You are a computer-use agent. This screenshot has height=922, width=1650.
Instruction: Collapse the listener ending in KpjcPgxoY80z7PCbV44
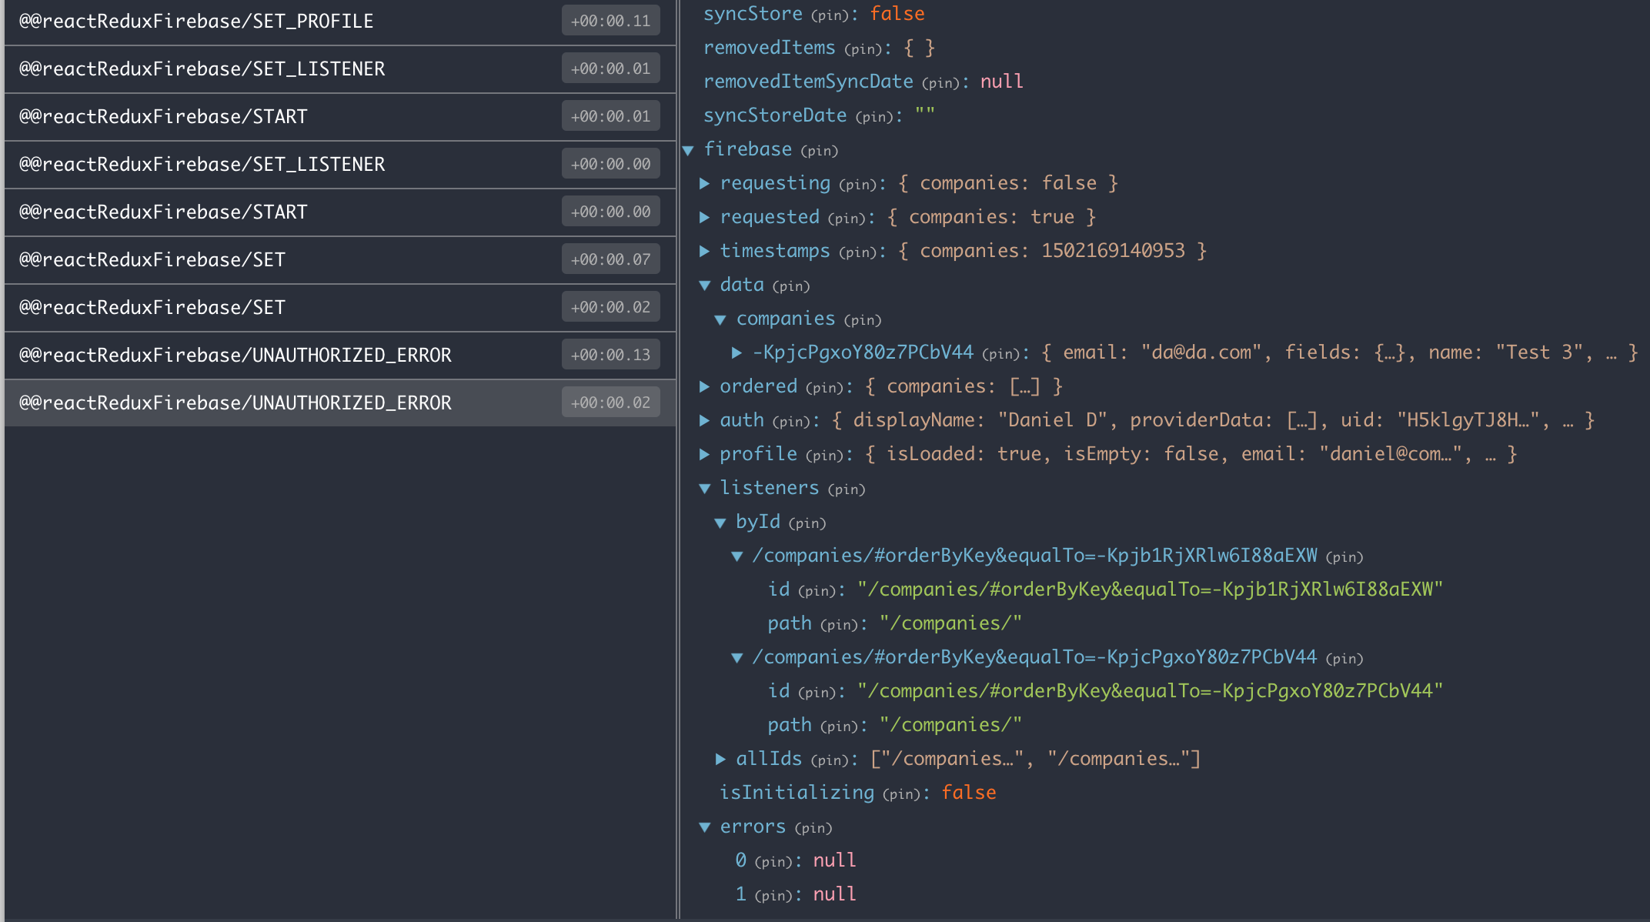pos(737,658)
